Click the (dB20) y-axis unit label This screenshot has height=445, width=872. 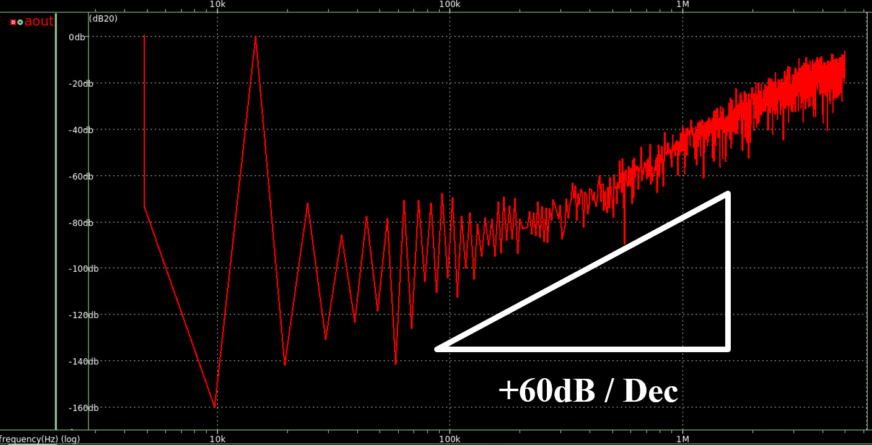point(103,19)
